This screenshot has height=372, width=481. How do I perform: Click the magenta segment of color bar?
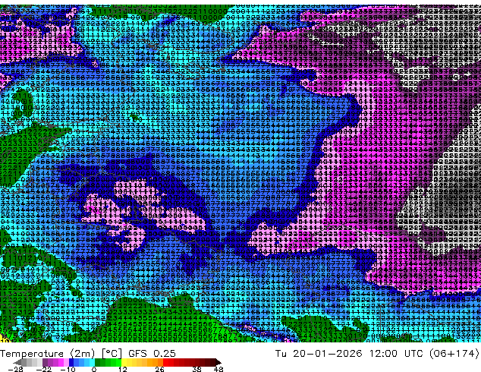(61, 362)
